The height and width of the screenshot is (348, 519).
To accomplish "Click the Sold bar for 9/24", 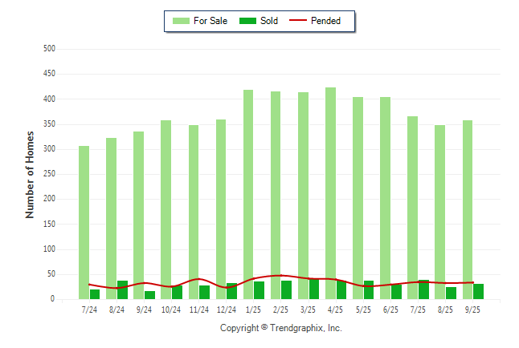I will [x=149, y=295].
